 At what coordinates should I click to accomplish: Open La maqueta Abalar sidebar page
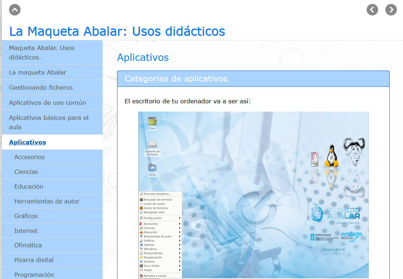(37, 72)
